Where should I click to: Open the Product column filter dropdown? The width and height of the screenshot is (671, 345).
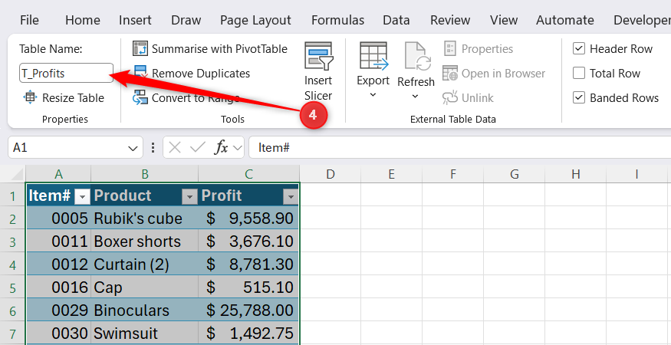point(189,196)
